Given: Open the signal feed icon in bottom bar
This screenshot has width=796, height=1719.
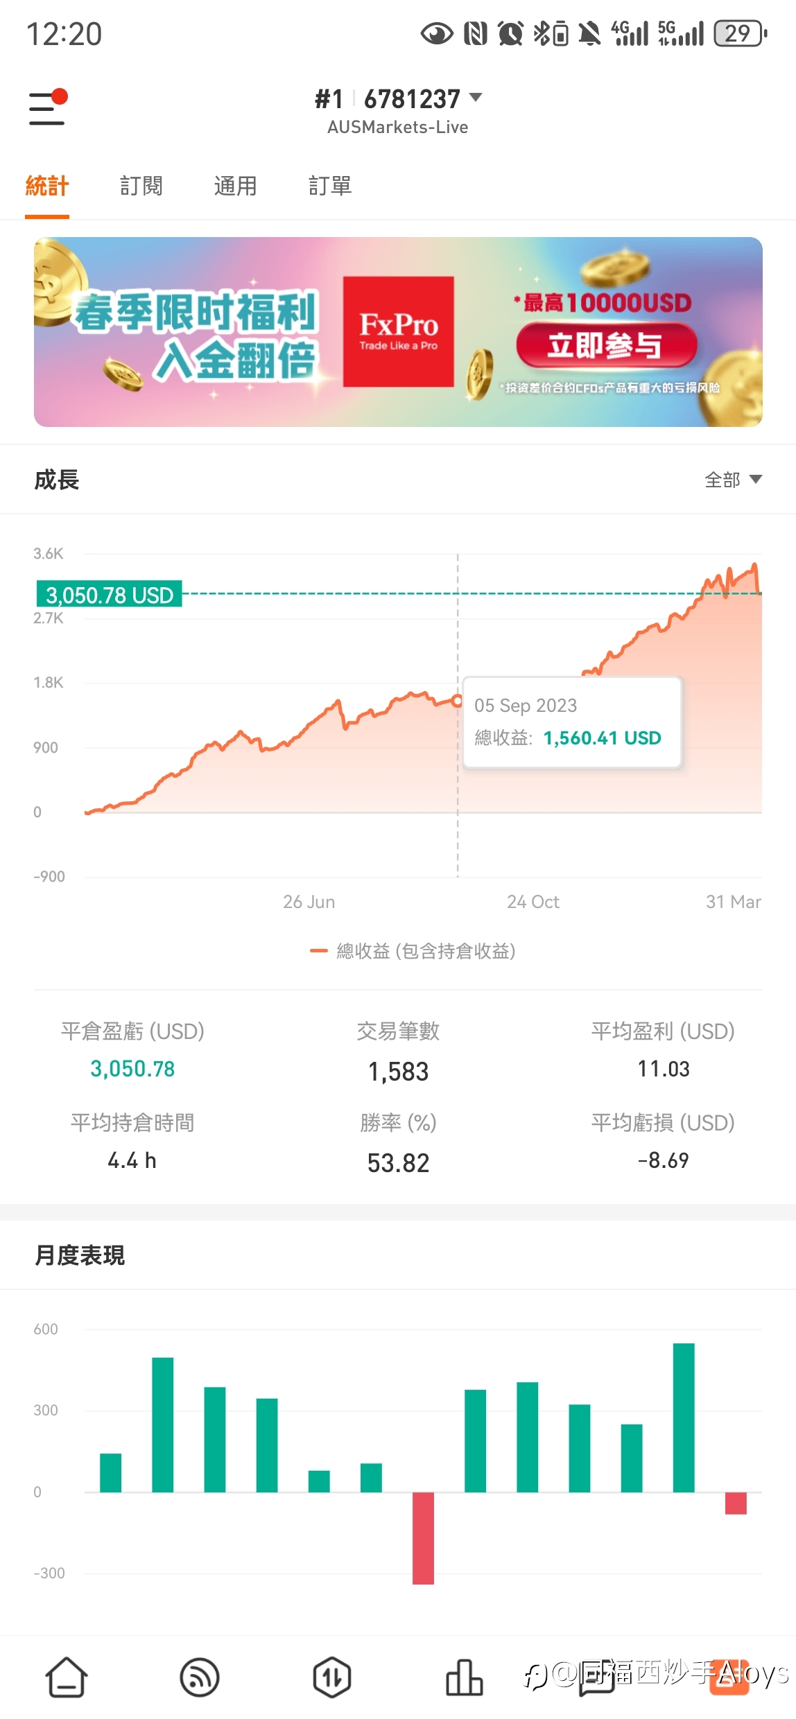Looking at the screenshot, I should (199, 1677).
